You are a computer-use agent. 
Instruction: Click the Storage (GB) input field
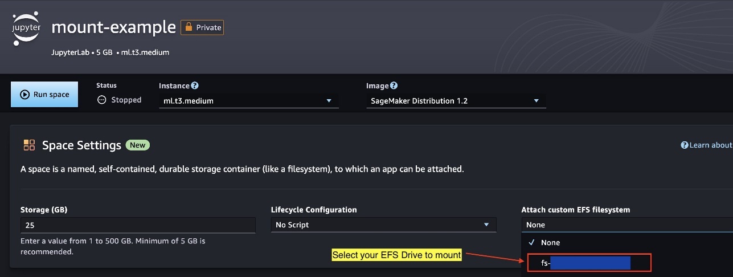click(x=138, y=225)
